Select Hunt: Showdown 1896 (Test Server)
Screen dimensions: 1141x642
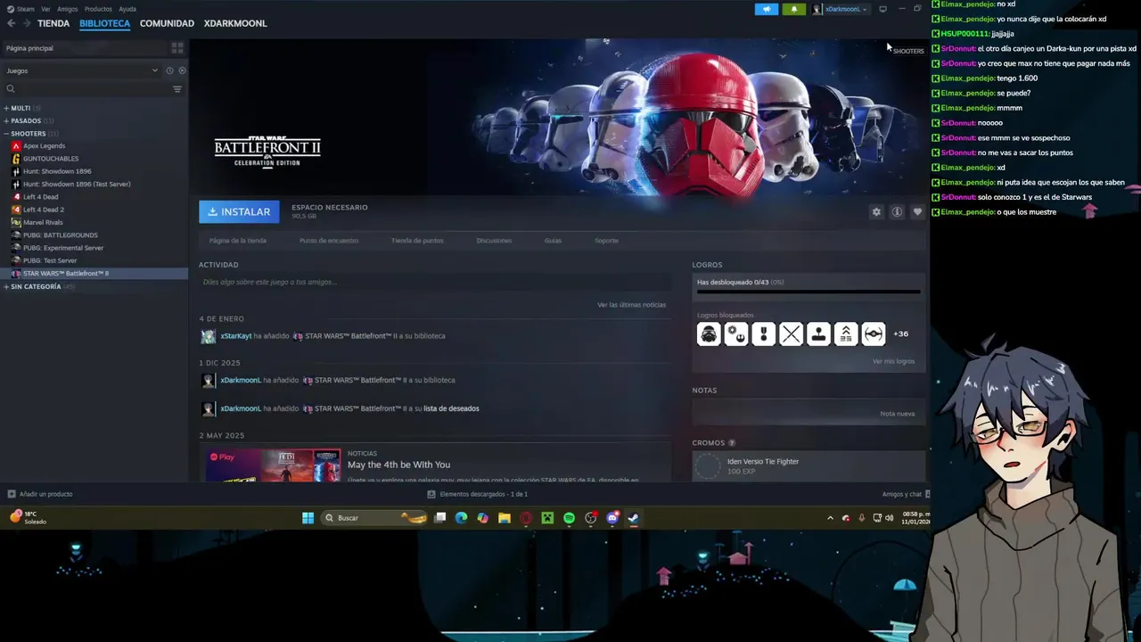[77, 184]
